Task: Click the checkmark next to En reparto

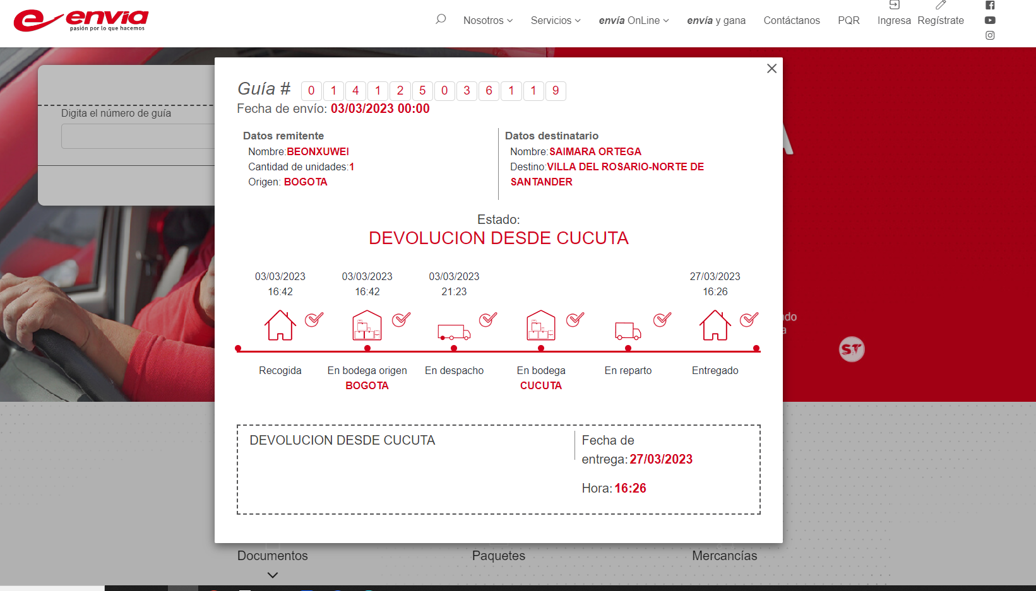Action: (662, 319)
